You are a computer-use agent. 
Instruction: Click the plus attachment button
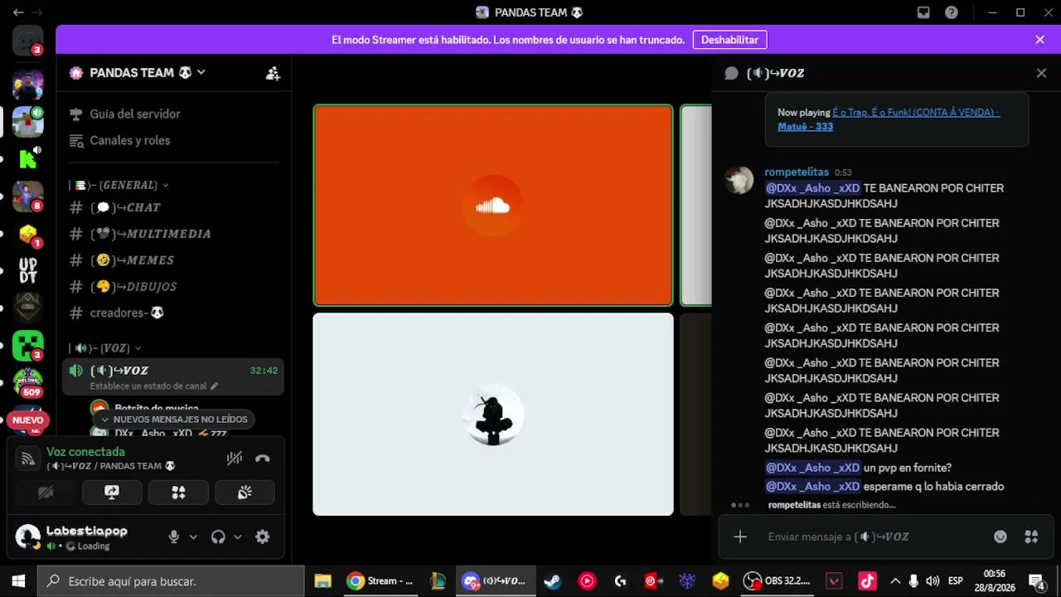(x=740, y=536)
